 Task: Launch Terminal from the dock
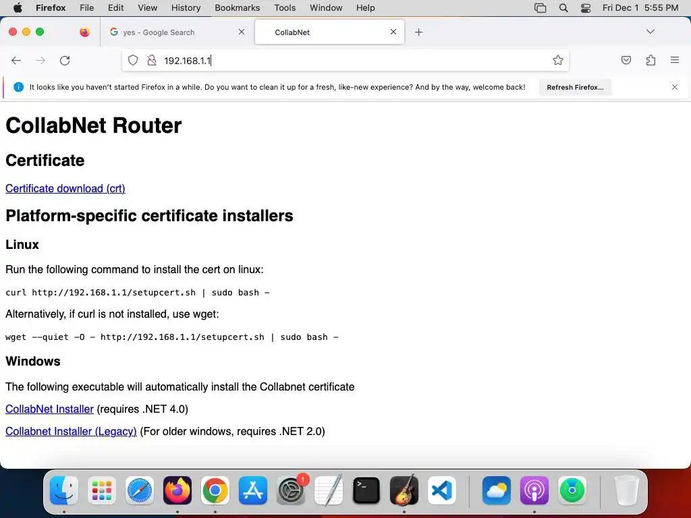[366, 490]
